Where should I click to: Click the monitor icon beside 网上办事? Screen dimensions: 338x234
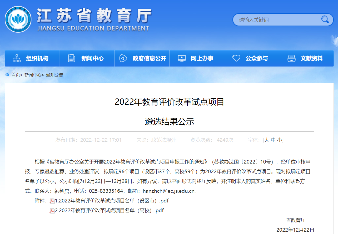[182, 58]
